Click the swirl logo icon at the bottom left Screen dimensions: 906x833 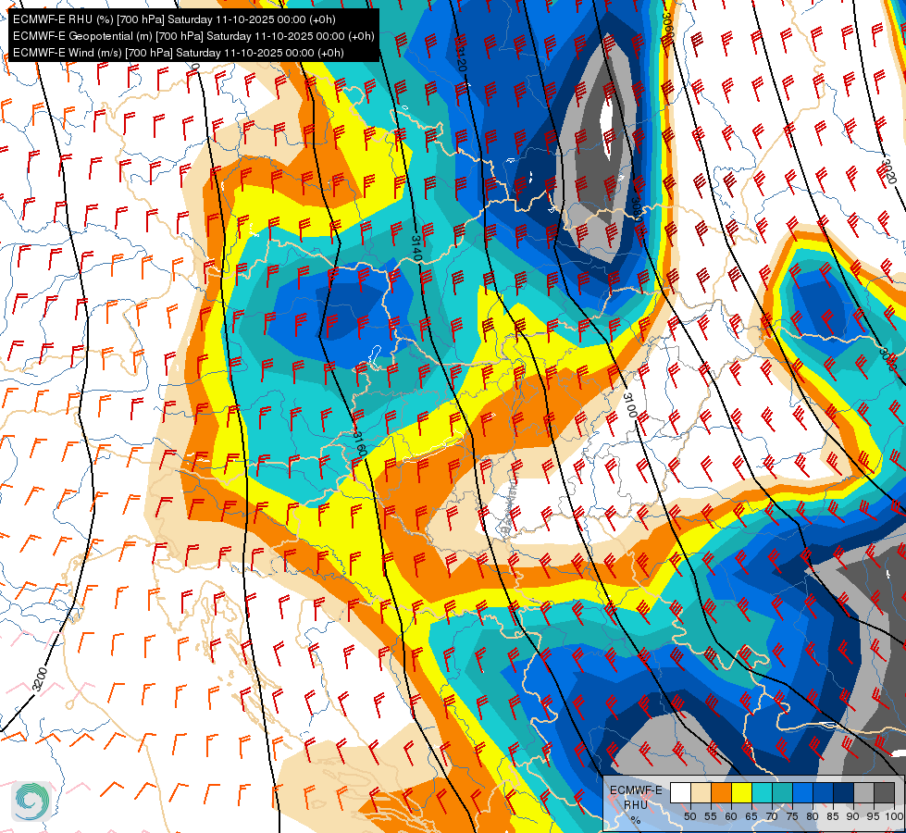point(31,802)
